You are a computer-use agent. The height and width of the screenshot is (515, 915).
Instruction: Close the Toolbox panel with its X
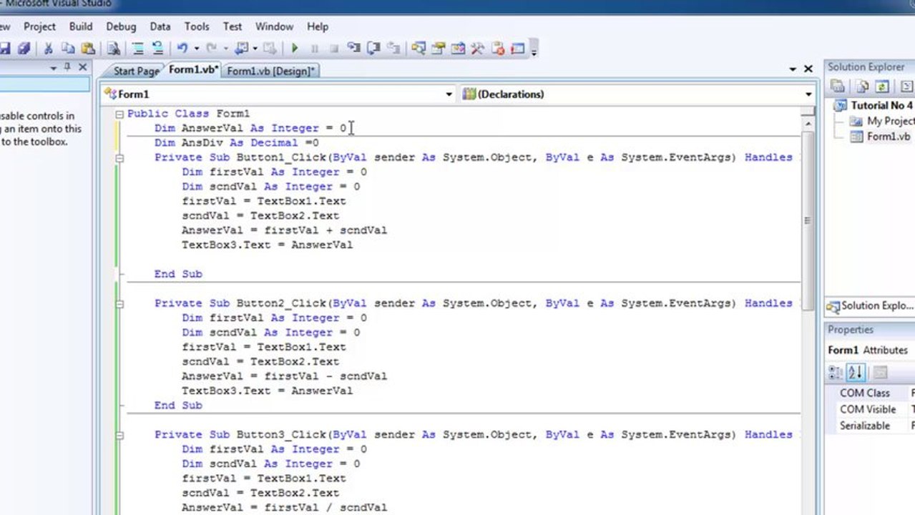coord(82,67)
